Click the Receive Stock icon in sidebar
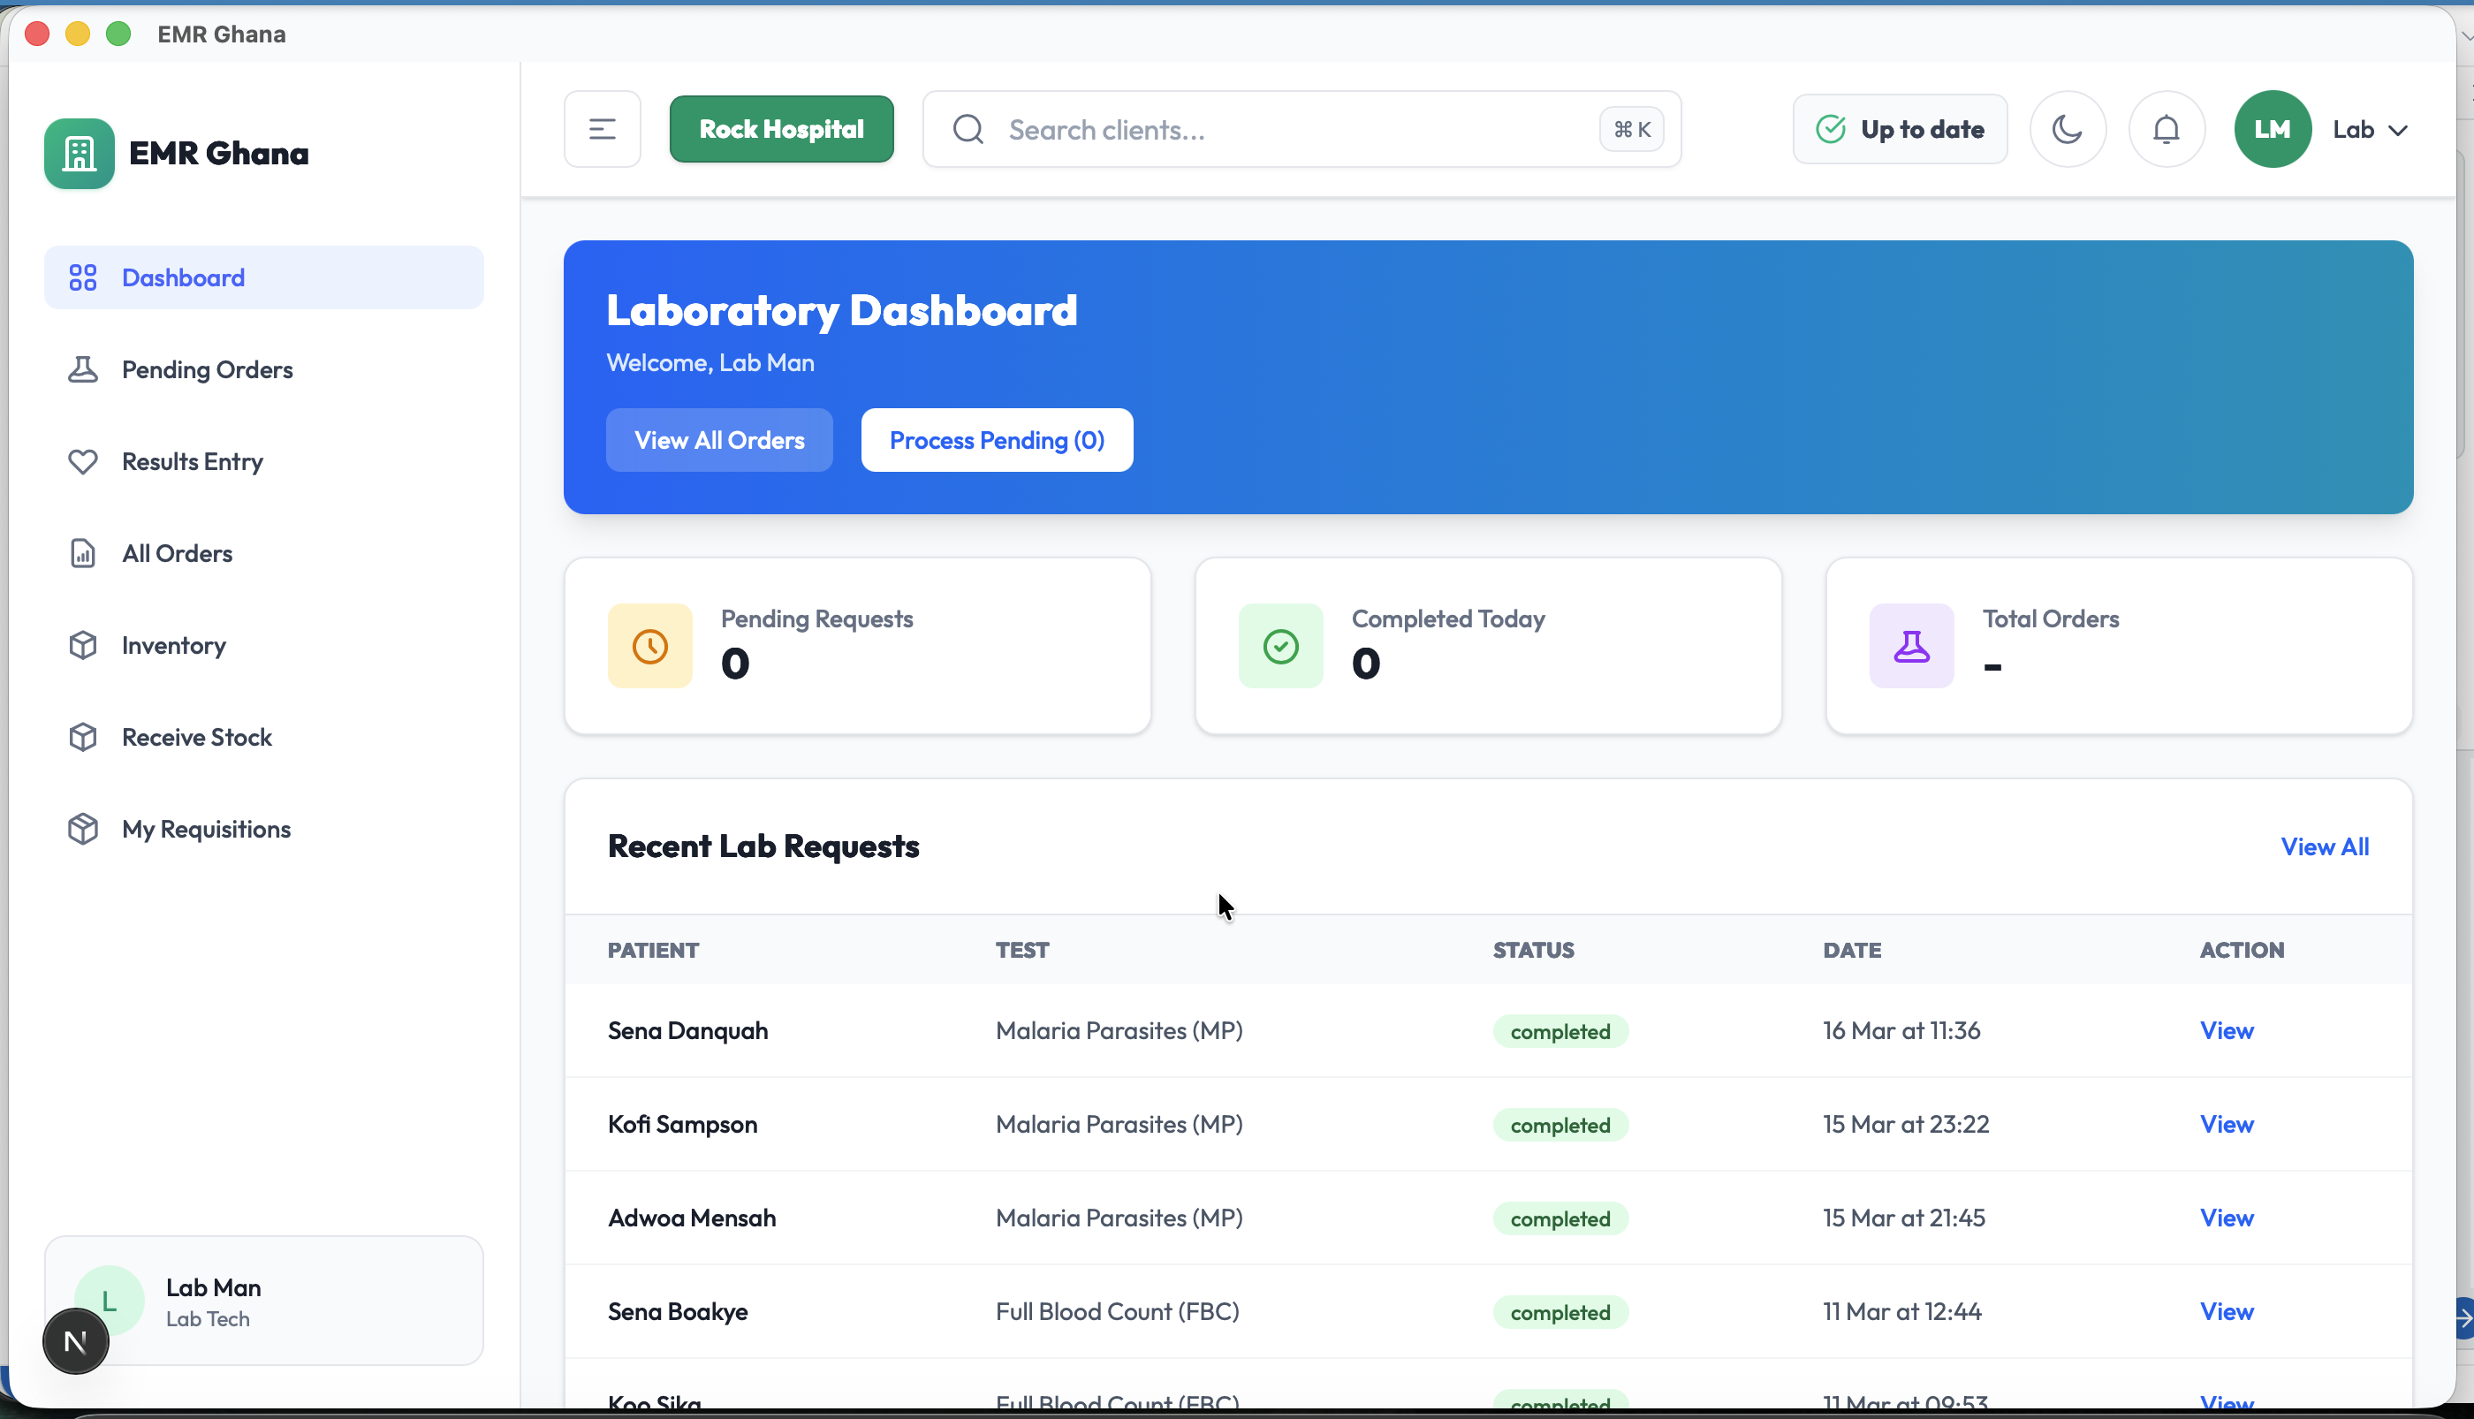 pos(84,737)
